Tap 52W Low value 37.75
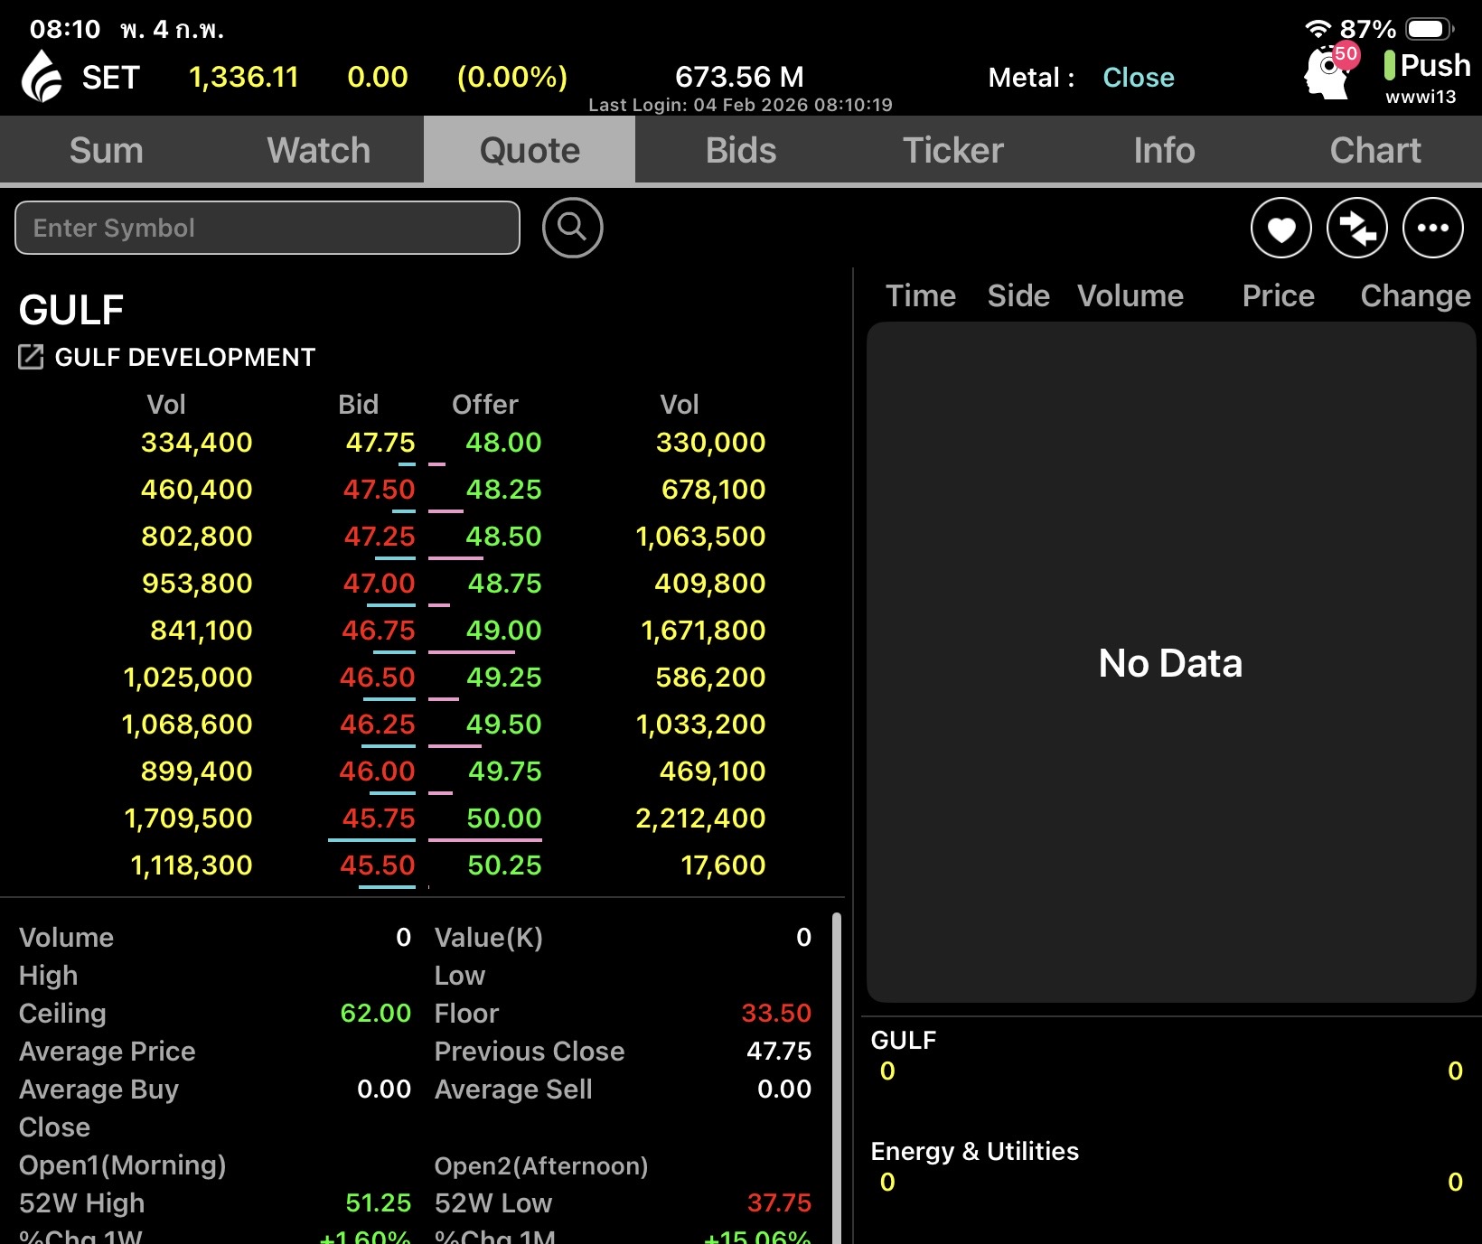 coord(779,1202)
